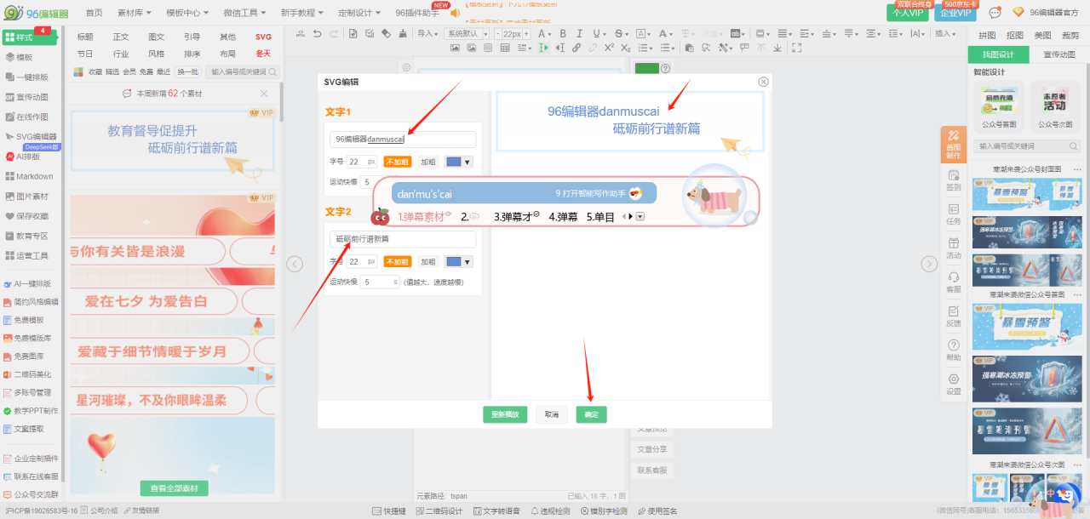The image size is (1090, 519).
Task: Switch to the SVG style category tab
Action: pyautogui.click(x=263, y=37)
